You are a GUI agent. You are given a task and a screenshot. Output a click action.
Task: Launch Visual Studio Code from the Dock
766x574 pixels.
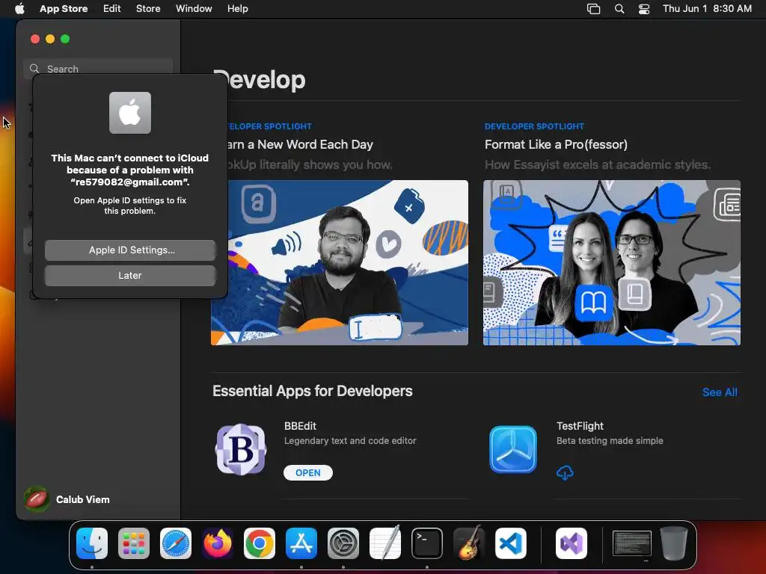tap(510, 543)
